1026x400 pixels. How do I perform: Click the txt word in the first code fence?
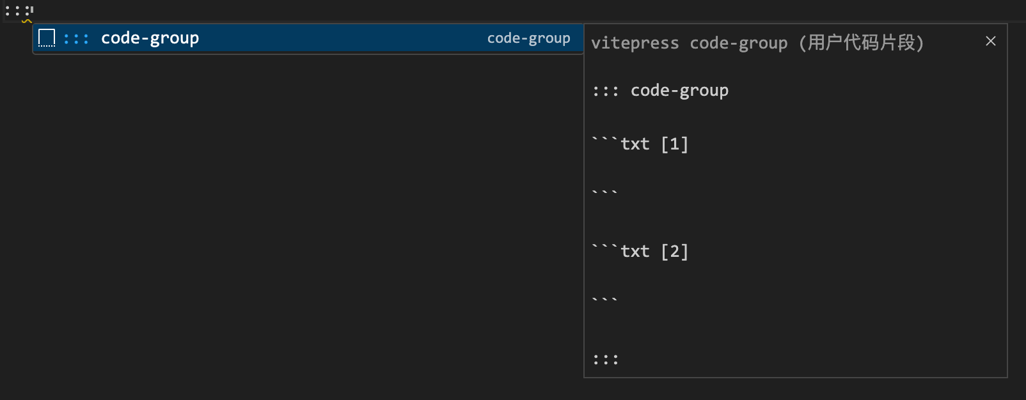[635, 144]
